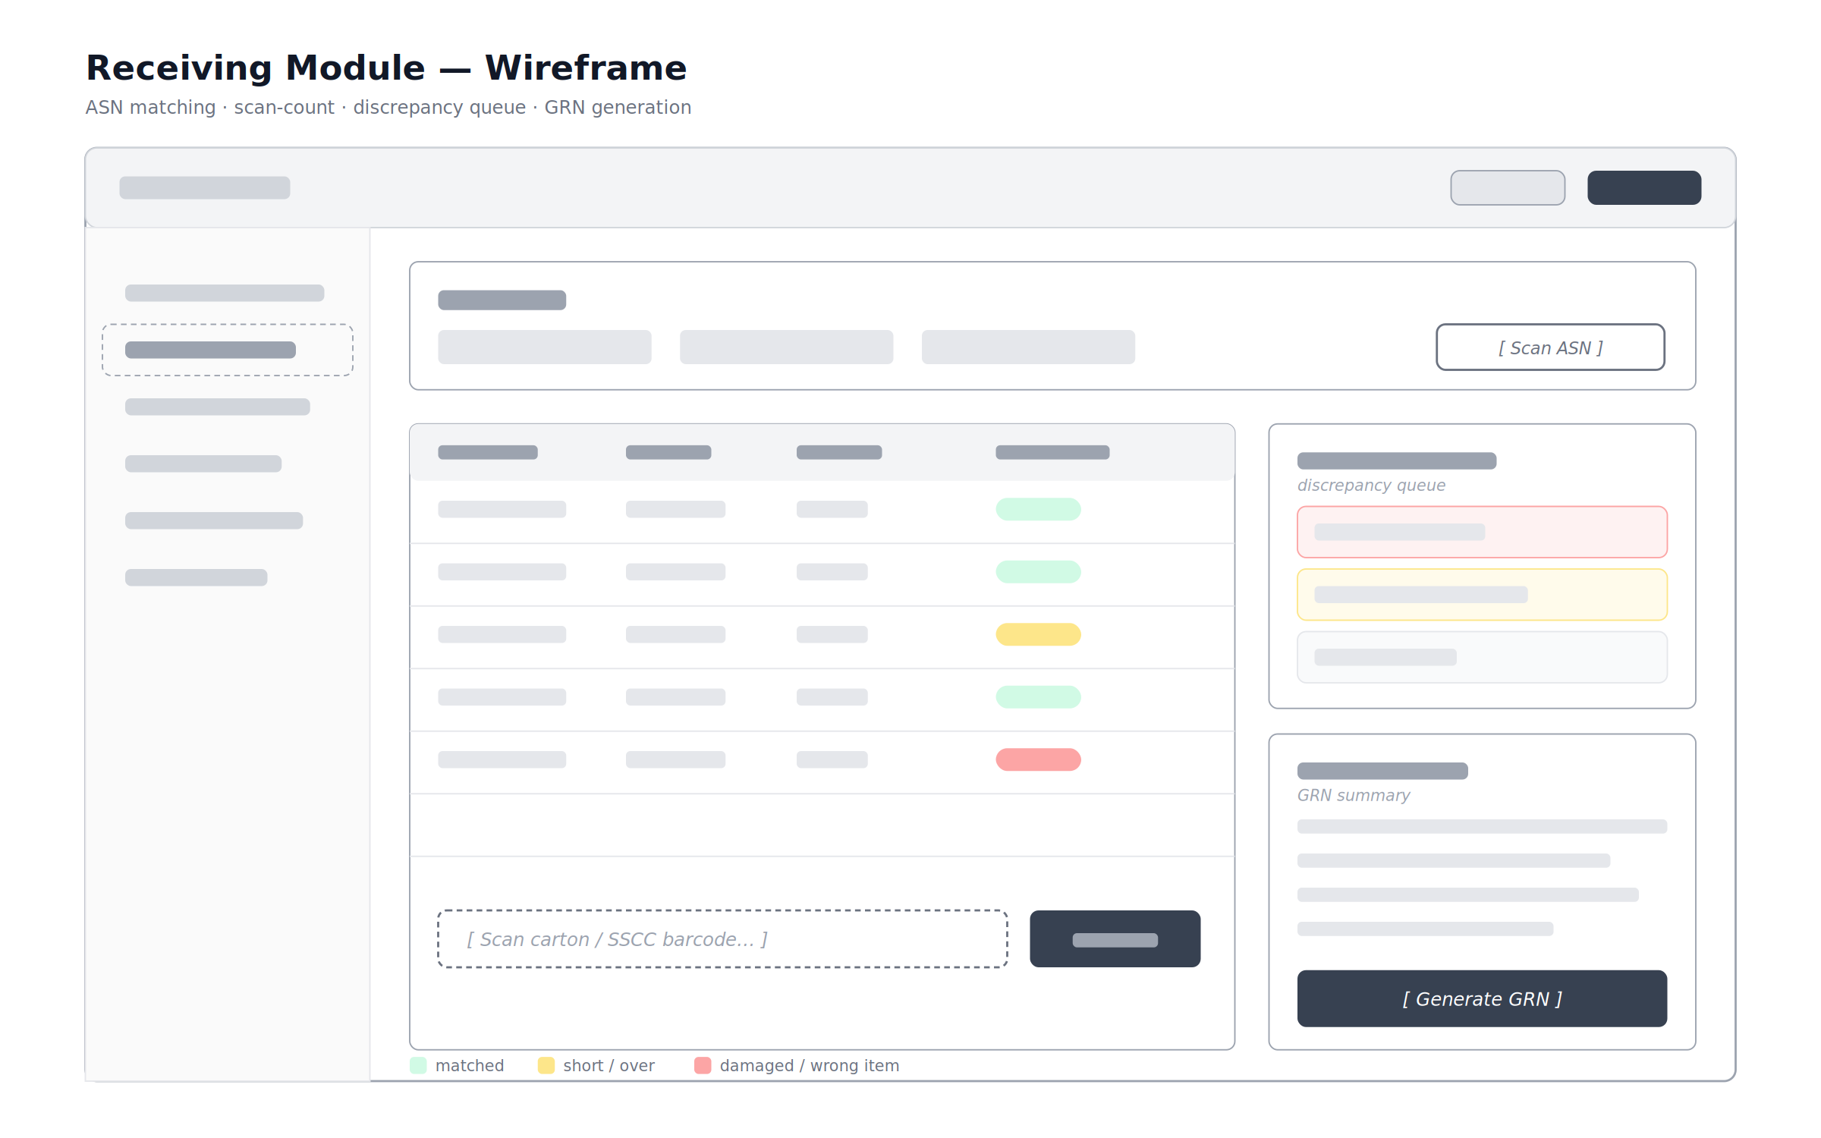Open the red discrepancy queue card
The height and width of the screenshot is (1138, 1821).
[x=1482, y=532]
